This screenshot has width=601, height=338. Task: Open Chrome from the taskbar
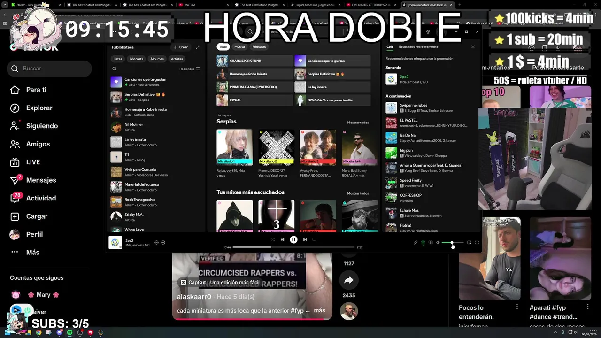click(x=39, y=332)
